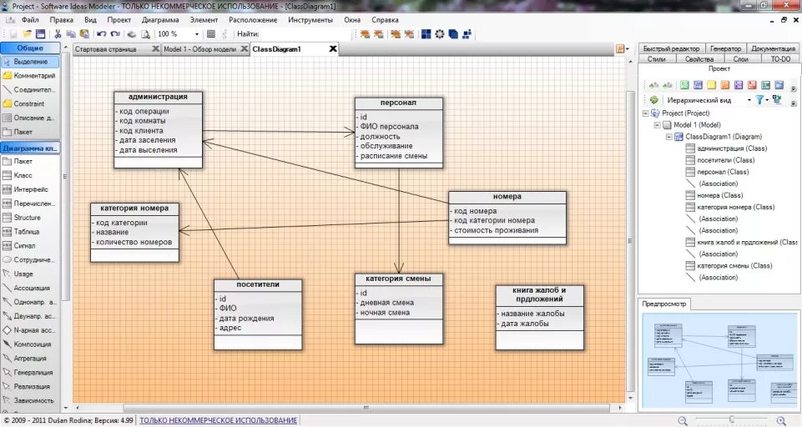Screen dimensions: 802x427
Task: Select the Usage relationship tool
Action: point(30,274)
